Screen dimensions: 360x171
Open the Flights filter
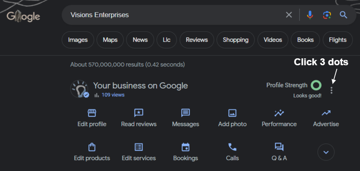click(x=337, y=40)
